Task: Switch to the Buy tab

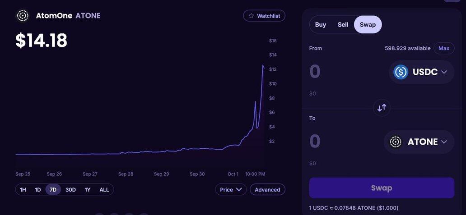Action: pos(321,25)
